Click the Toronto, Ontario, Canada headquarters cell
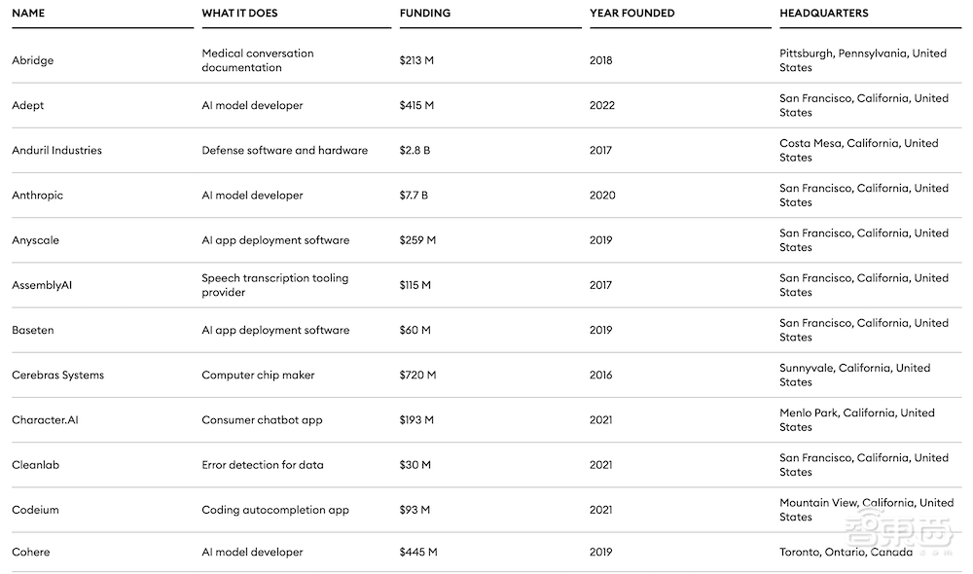Image resolution: width=973 pixels, height=574 pixels. tap(846, 553)
